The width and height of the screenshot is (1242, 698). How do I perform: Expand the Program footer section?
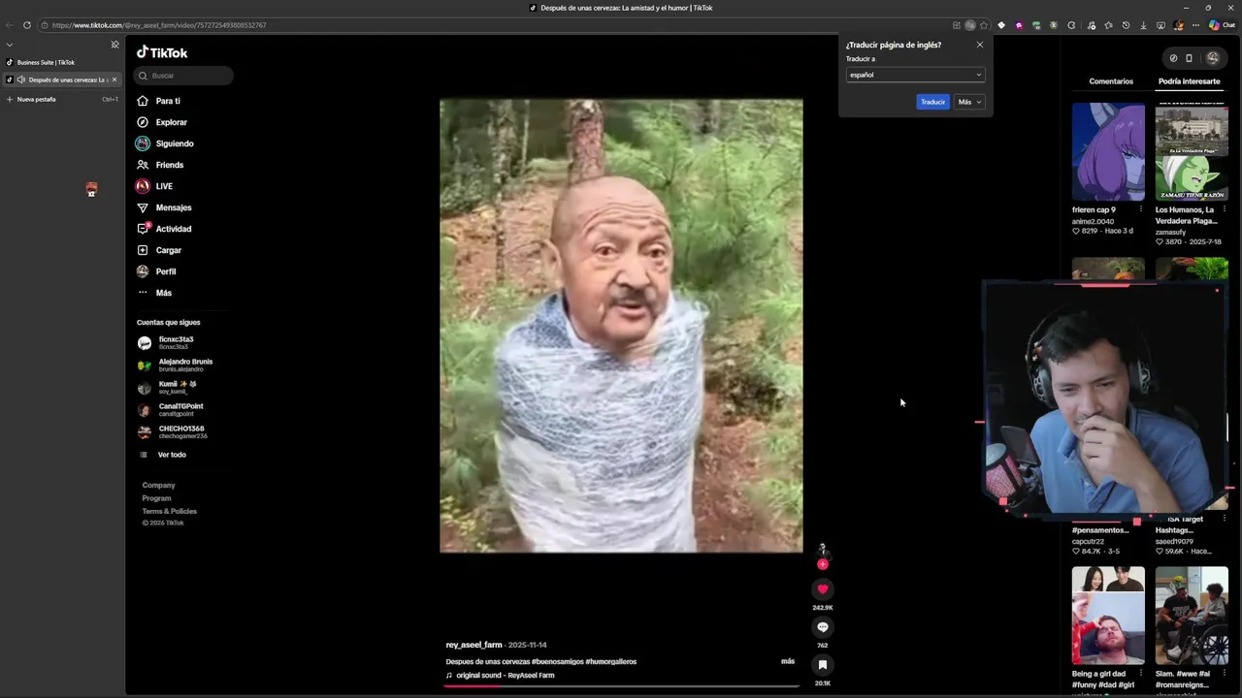(156, 498)
